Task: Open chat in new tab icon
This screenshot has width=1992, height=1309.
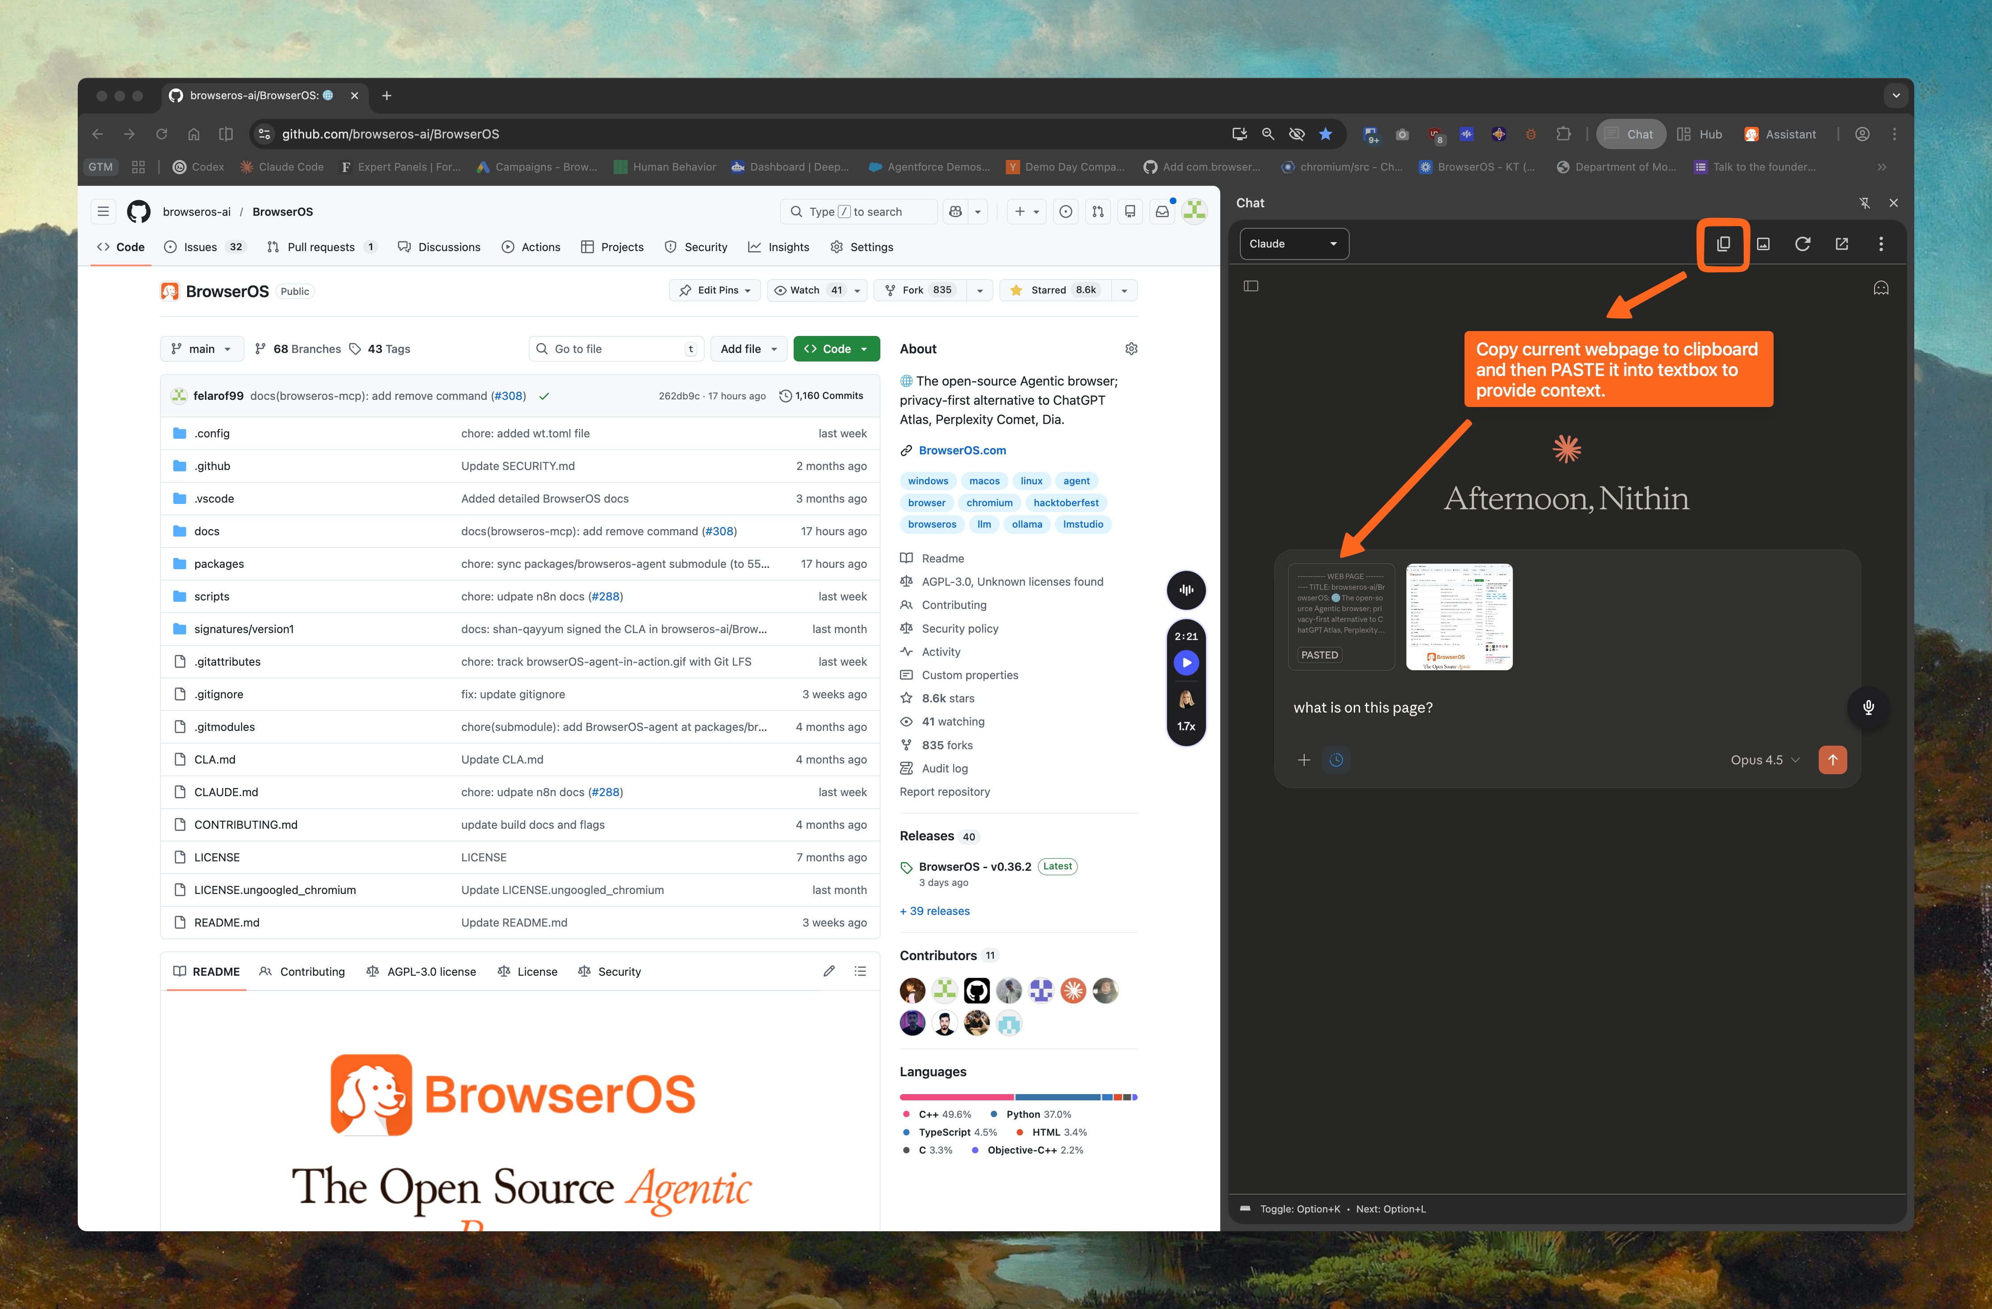Action: (1841, 243)
